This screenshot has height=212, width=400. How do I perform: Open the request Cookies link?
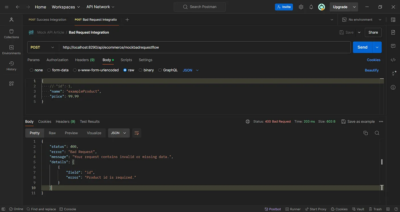[x=374, y=60]
